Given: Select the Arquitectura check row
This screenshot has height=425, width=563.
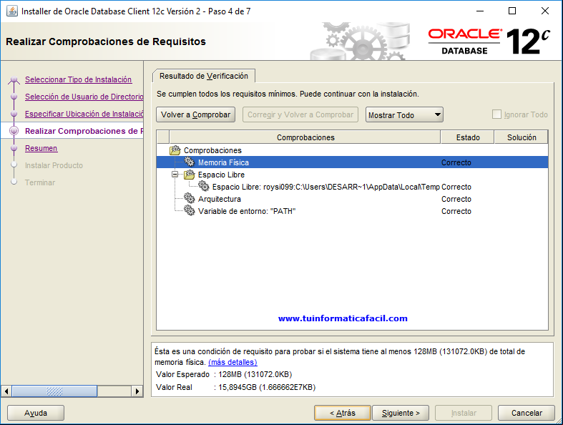Looking at the screenshot, I should coord(352,199).
